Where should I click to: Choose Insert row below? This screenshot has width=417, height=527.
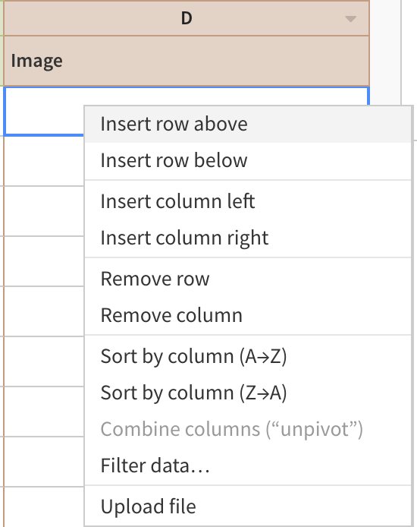[x=248, y=160]
